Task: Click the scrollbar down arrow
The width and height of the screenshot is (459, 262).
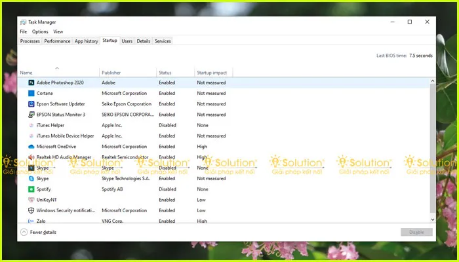Action: (433, 219)
